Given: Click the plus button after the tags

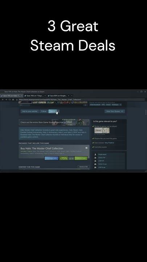Looking at the screenshot, I should pyautogui.click(x=121, y=105).
